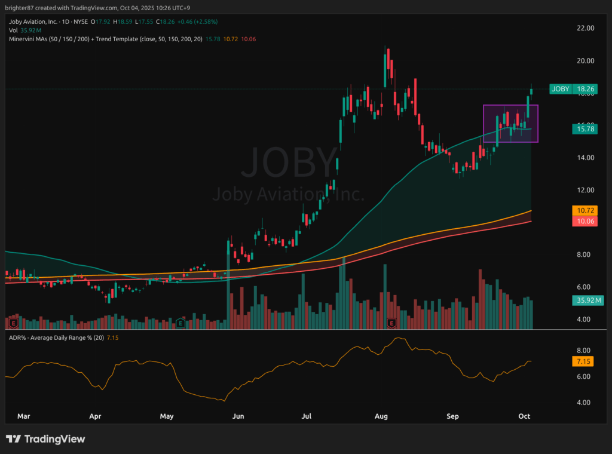Click the Jun label on time axis
Screen dimensions: 612x454
(x=238, y=416)
